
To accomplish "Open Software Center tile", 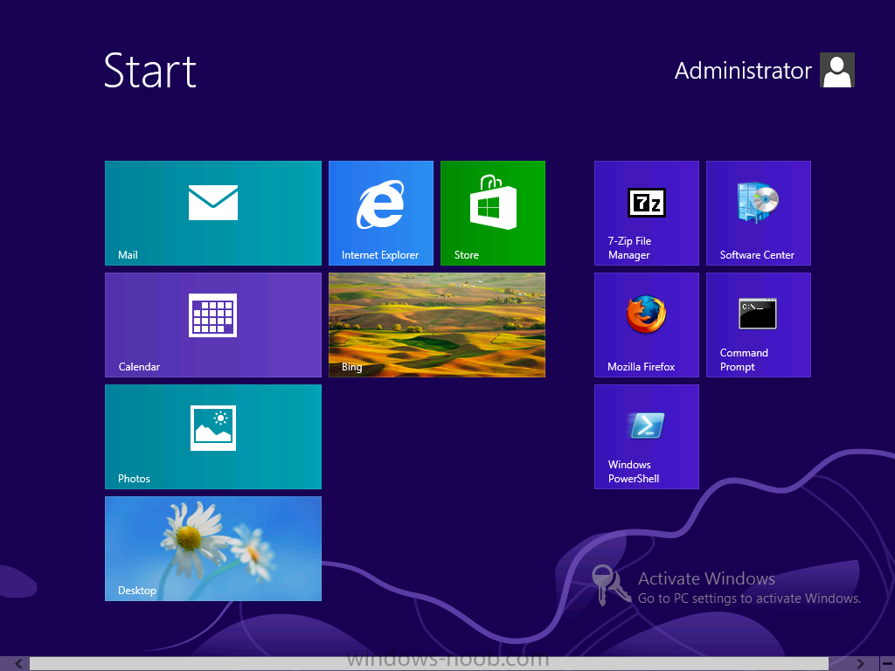I will click(x=758, y=213).
